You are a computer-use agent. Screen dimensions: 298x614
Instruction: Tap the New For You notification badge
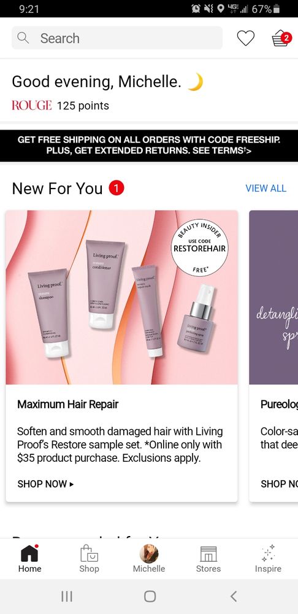pyautogui.click(x=116, y=188)
